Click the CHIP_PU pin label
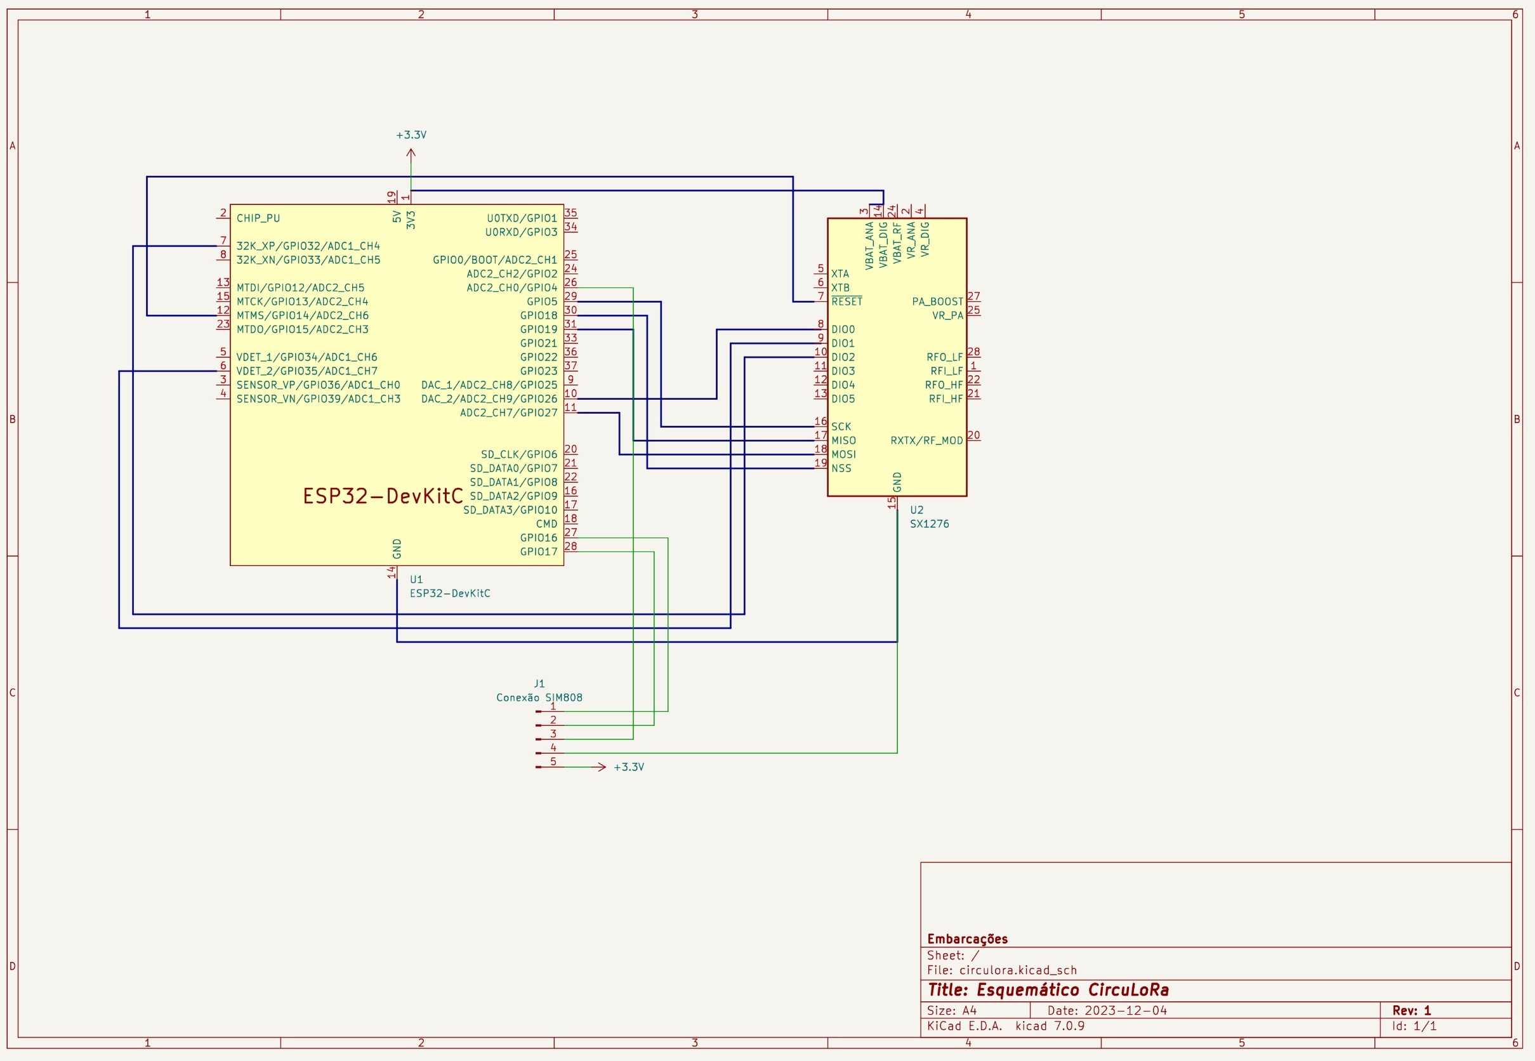This screenshot has height=1061, width=1535. tap(258, 218)
